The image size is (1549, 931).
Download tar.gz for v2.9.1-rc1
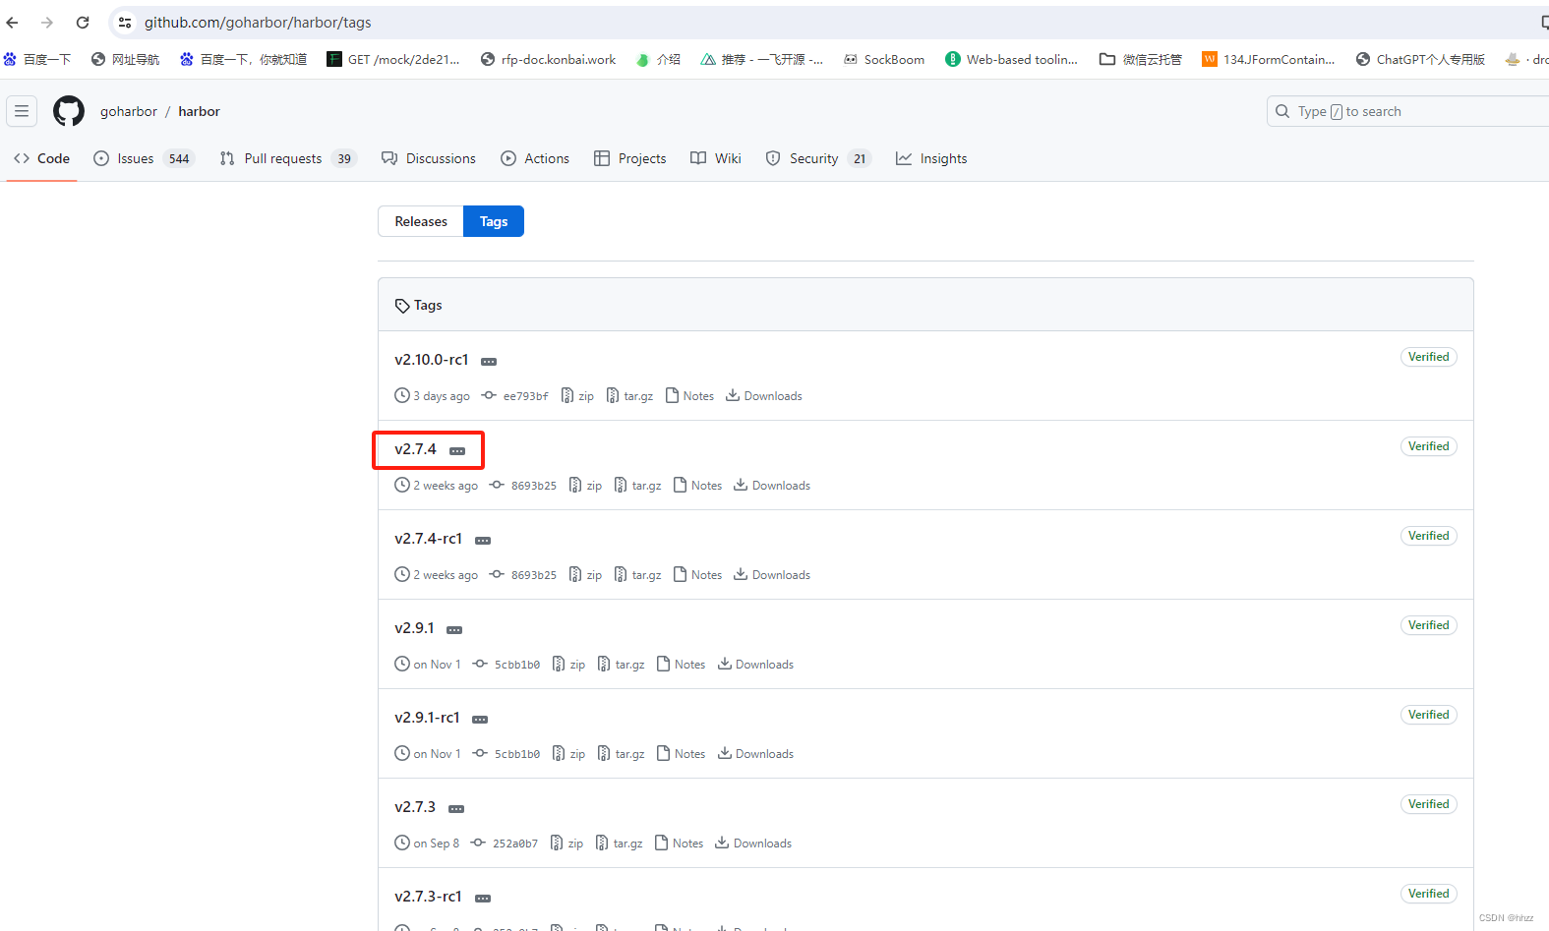621,754
